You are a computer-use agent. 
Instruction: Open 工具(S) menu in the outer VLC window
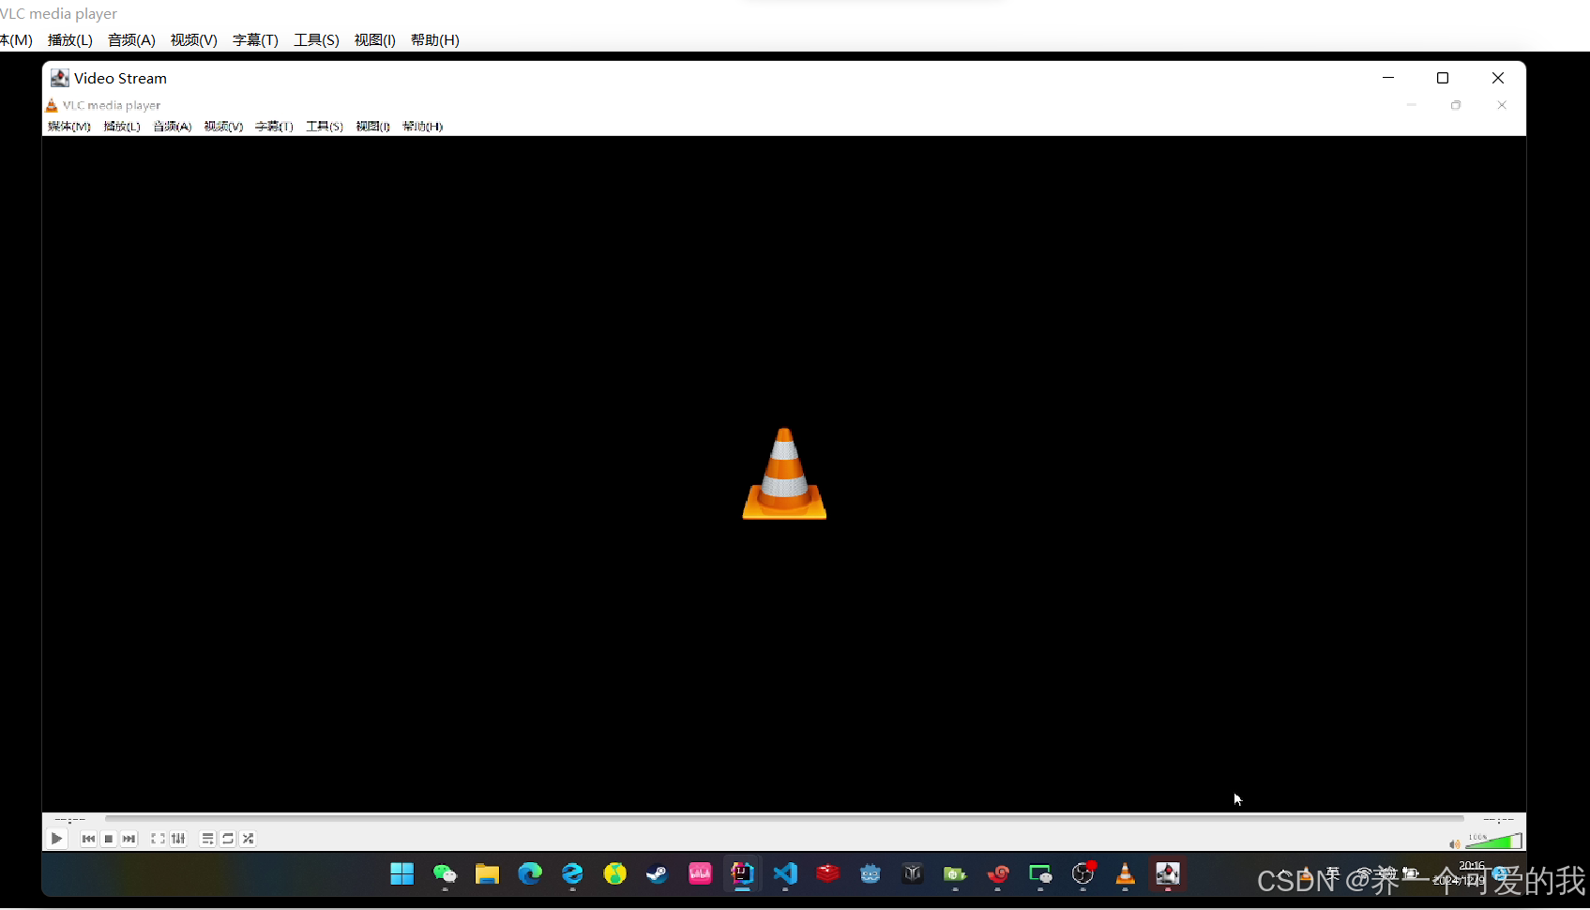click(x=317, y=39)
